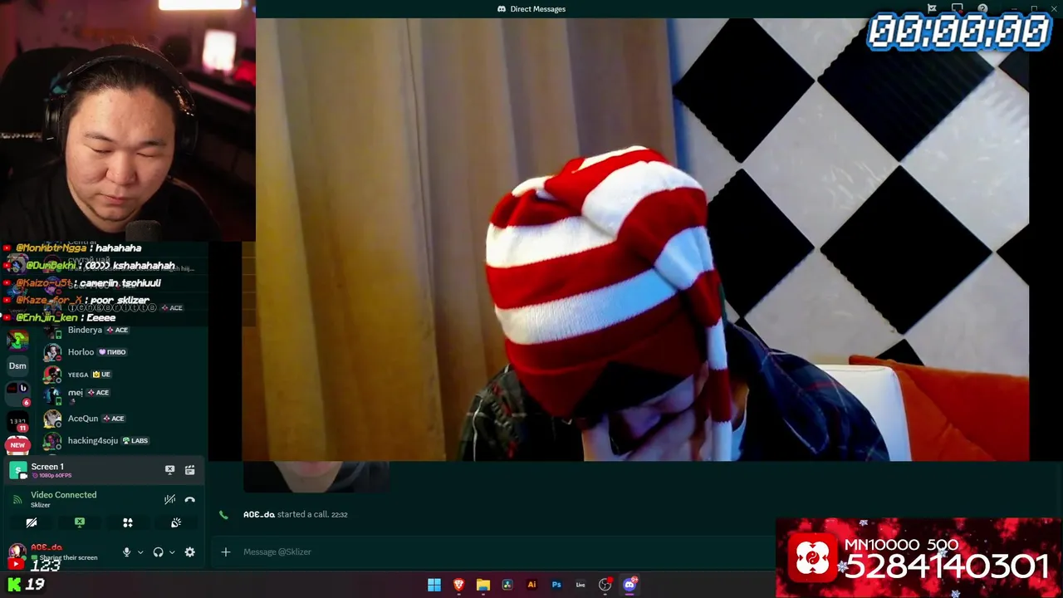Open File Explorer from taskbar
This screenshot has width=1063, height=598.
pyautogui.click(x=483, y=585)
